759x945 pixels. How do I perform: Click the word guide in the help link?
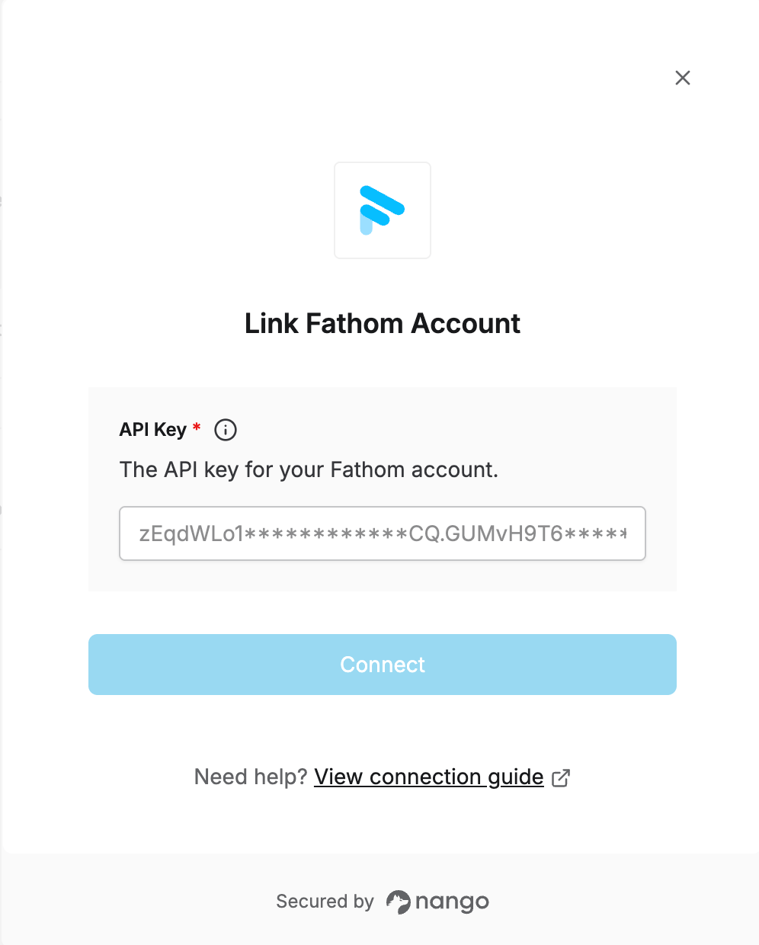pyautogui.click(x=516, y=777)
